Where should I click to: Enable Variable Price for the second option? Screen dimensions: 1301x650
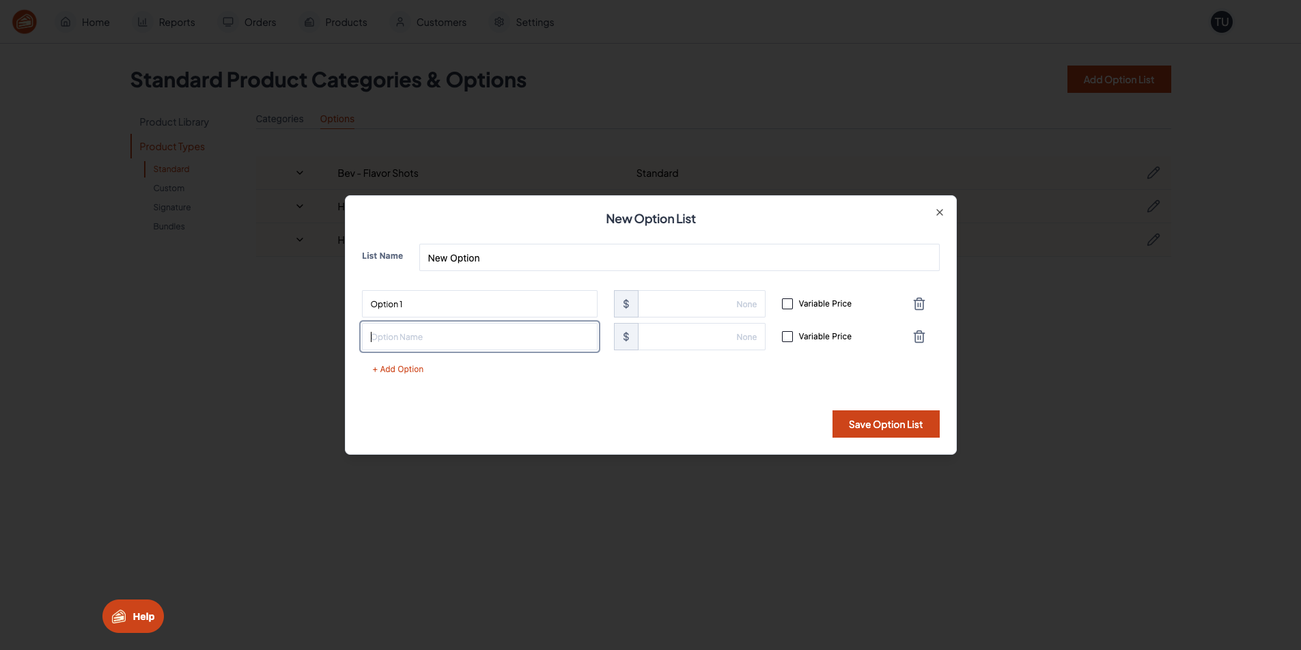pyautogui.click(x=787, y=337)
